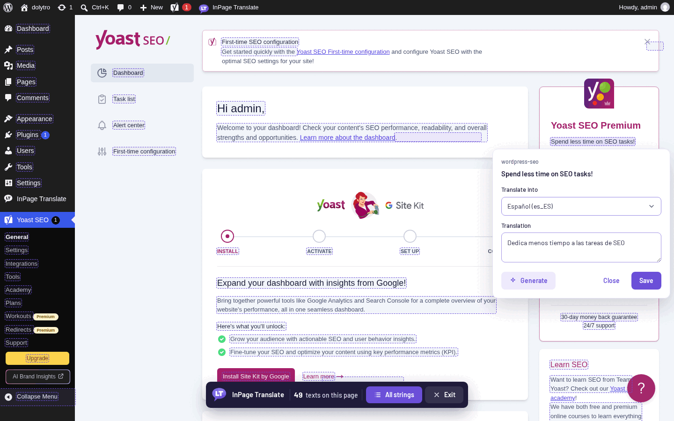Image resolution: width=674 pixels, height=421 pixels.
Task: Follow the Yoast SEO First-time configuration link
Action: coord(343,52)
